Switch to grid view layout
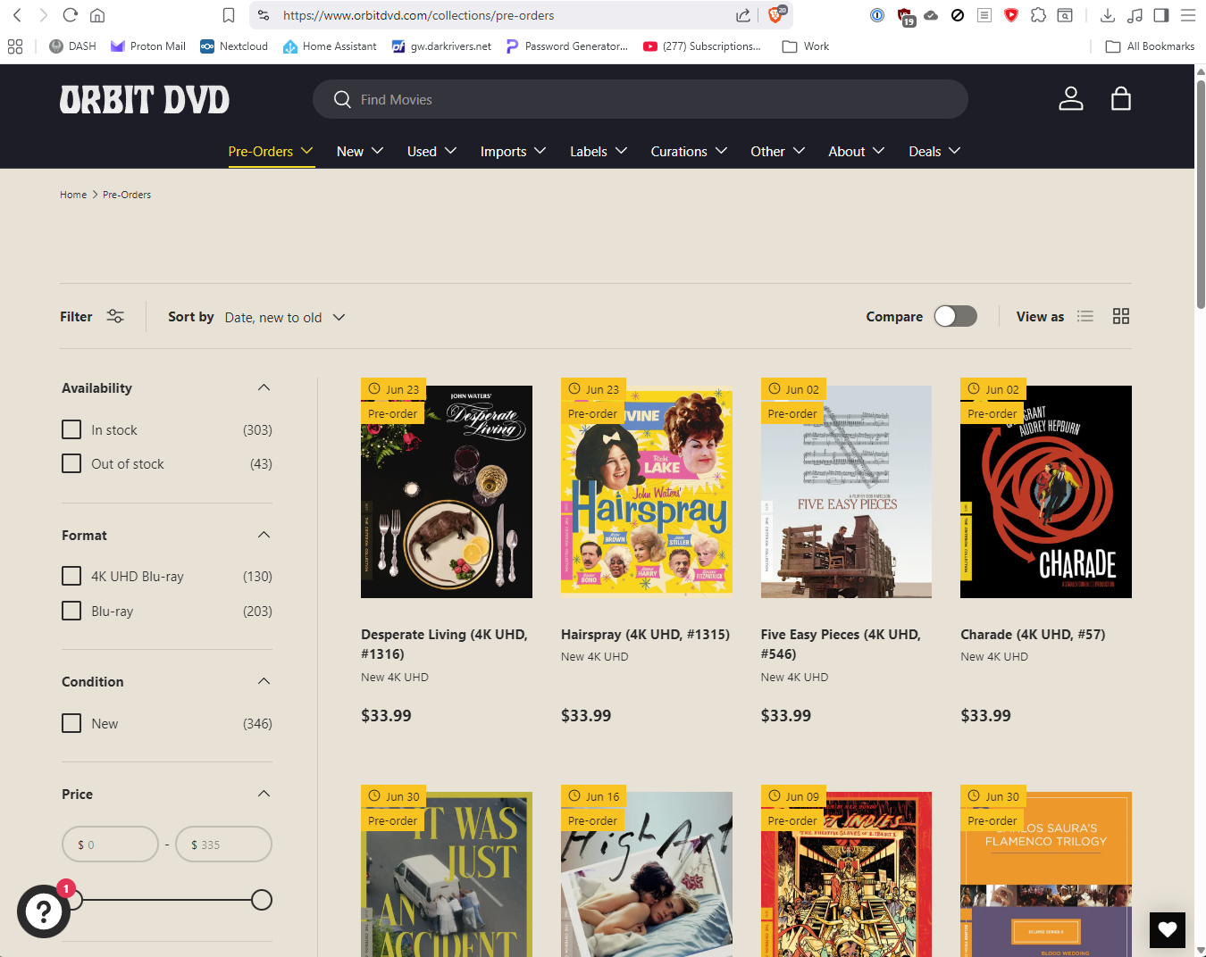The width and height of the screenshot is (1206, 957). click(1121, 316)
